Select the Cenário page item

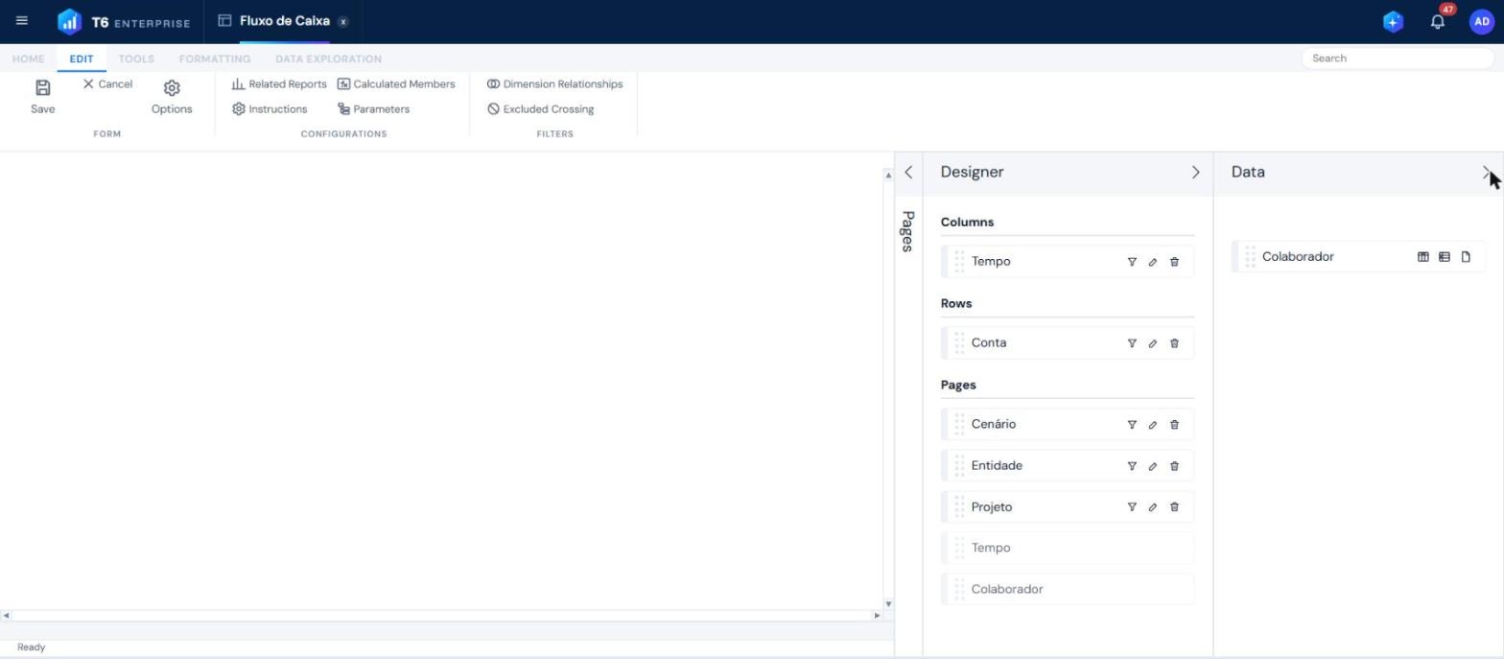[x=1068, y=424]
